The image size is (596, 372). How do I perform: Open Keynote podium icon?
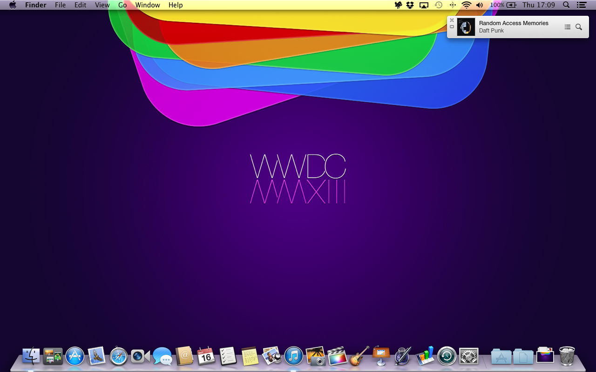[381, 356]
